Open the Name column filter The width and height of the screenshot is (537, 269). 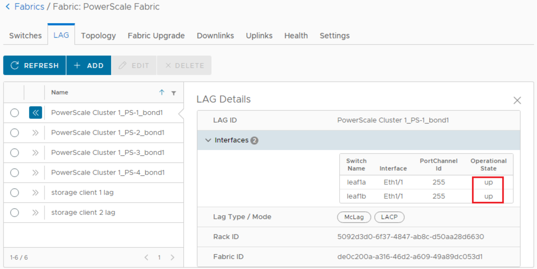(174, 93)
